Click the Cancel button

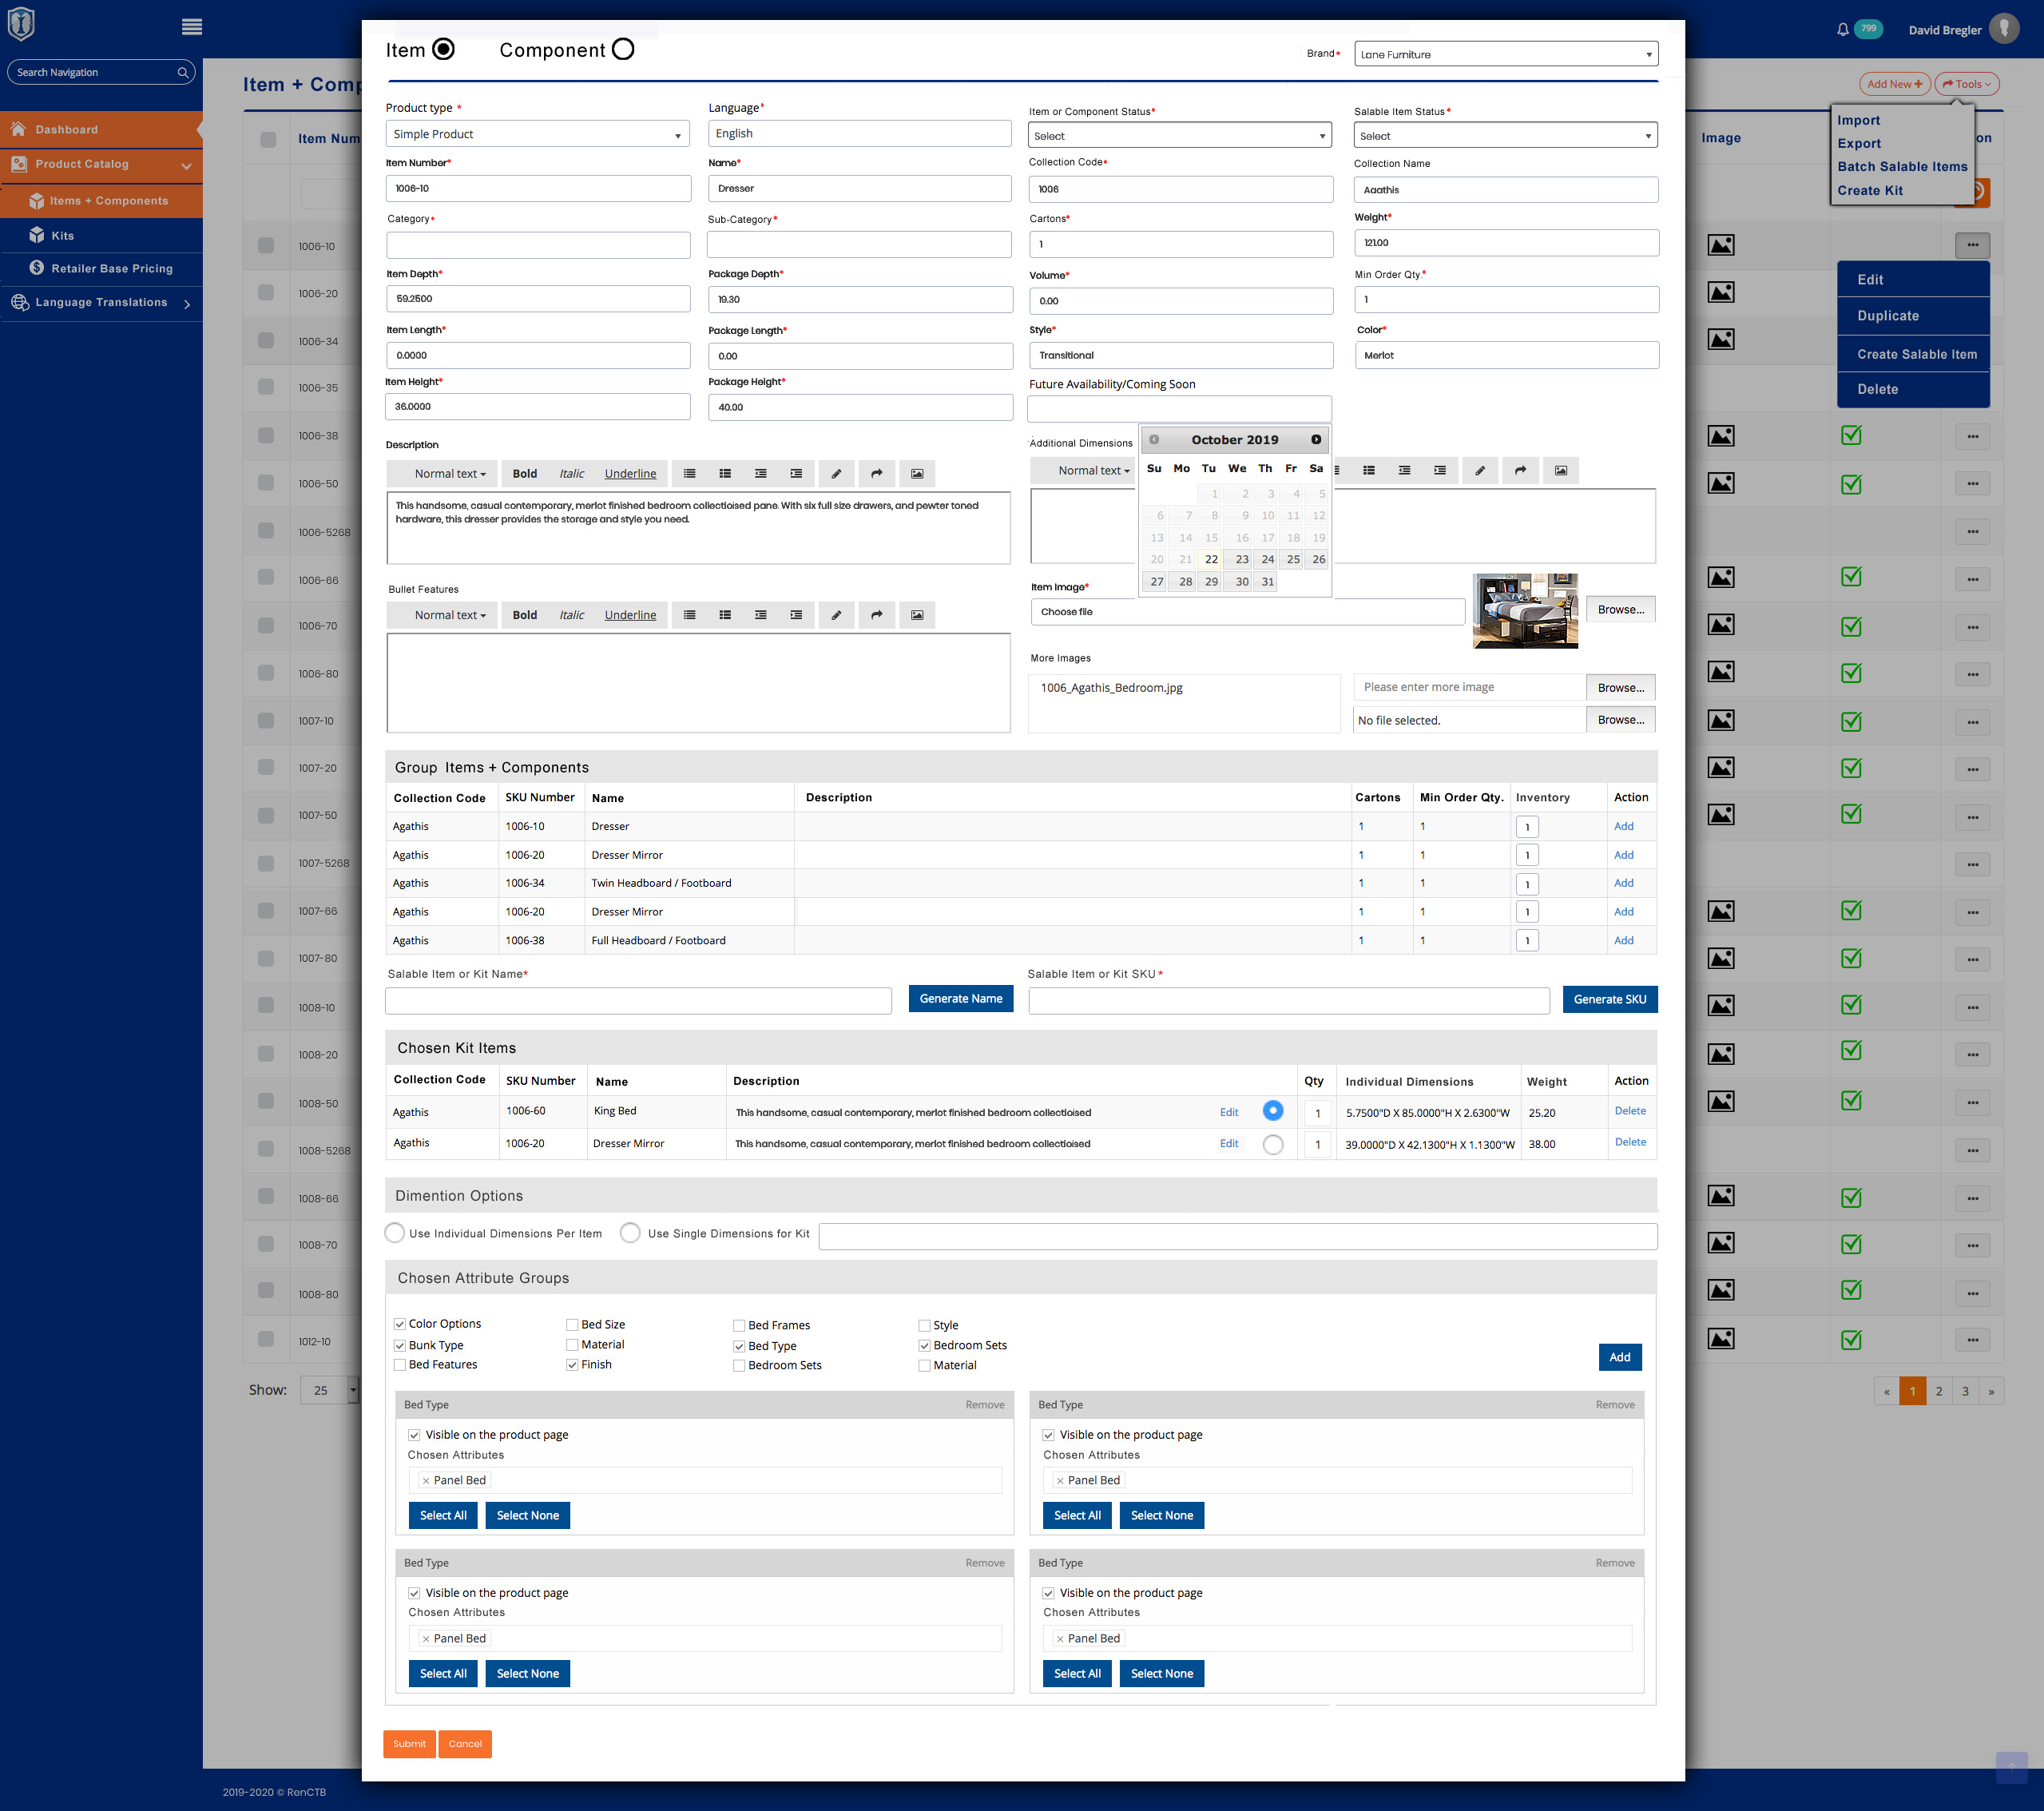click(465, 1743)
